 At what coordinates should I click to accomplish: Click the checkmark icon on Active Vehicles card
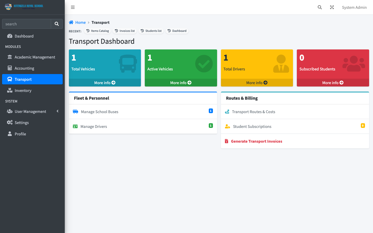coord(204,63)
